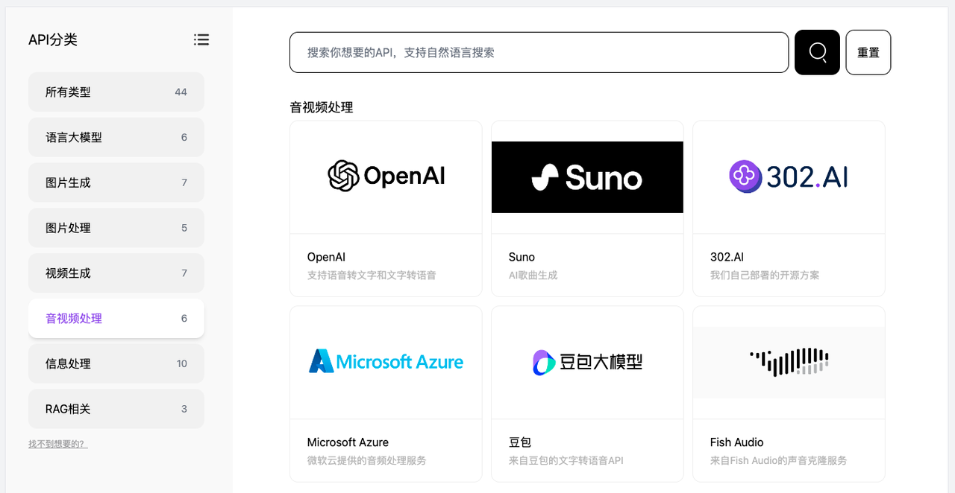Open the OpenAI card title

click(x=327, y=257)
